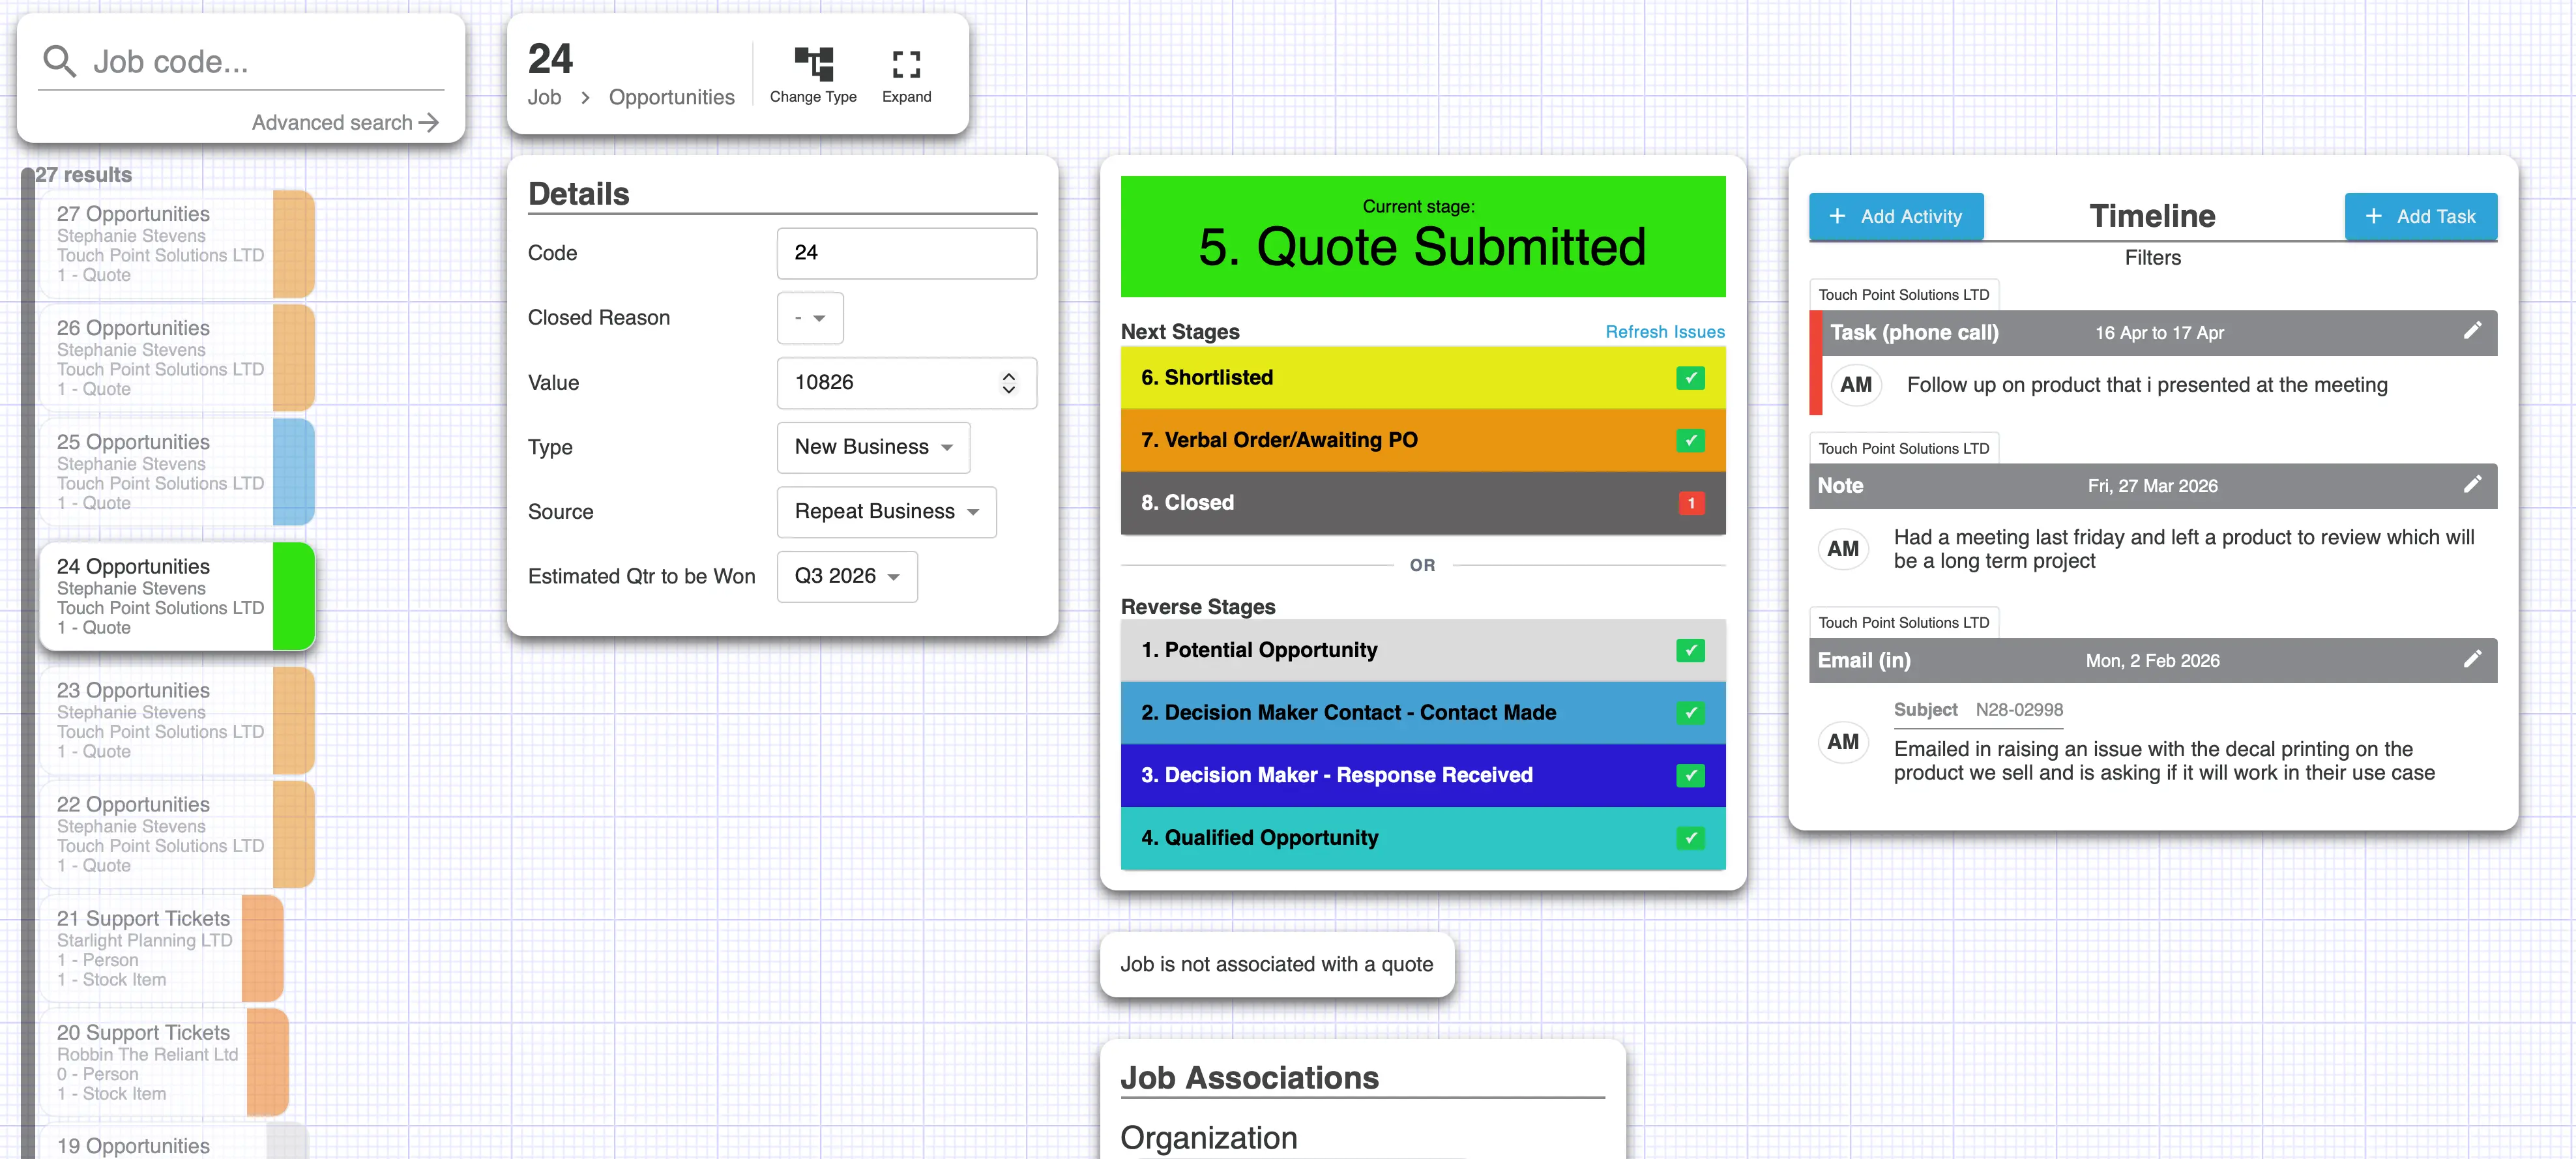2576x1159 pixels.
Task: Open timeline Filters
Action: (2152, 258)
